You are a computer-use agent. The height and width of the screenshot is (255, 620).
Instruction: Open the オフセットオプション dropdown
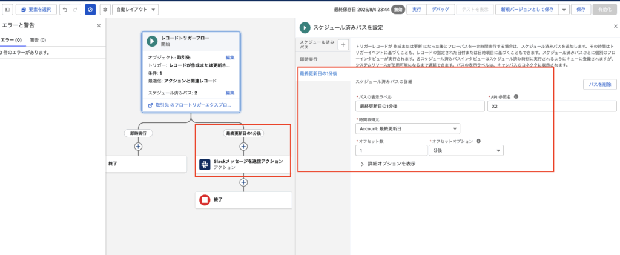click(466, 151)
